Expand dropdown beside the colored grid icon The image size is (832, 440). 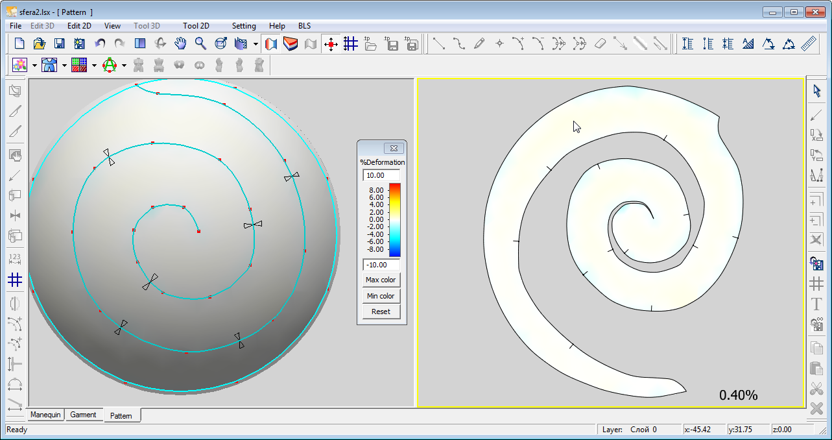(x=94, y=65)
